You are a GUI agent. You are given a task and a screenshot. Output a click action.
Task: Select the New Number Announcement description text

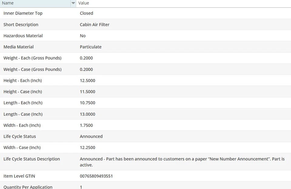182,162
